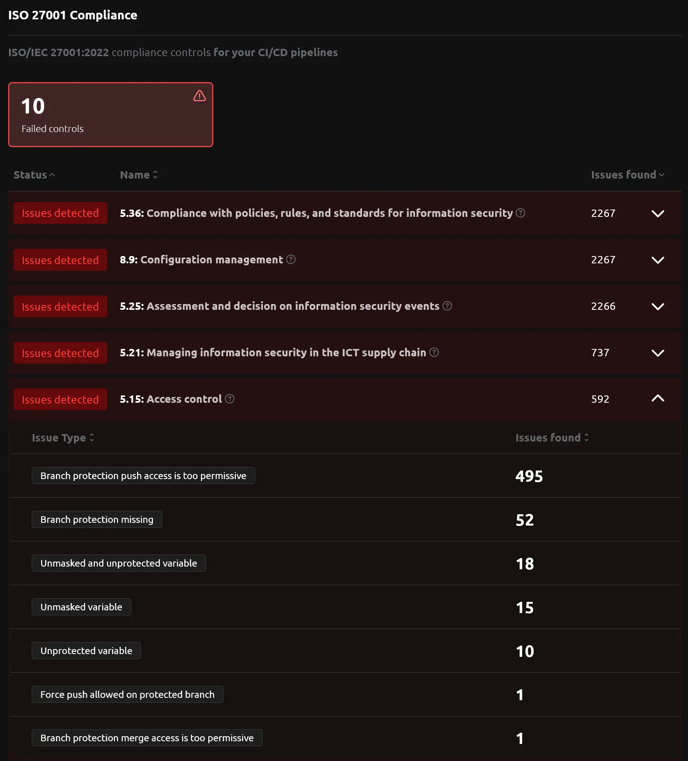Viewport: 688px width, 761px height.
Task: Open Branch protection push access too permissive issue
Action: (x=143, y=476)
